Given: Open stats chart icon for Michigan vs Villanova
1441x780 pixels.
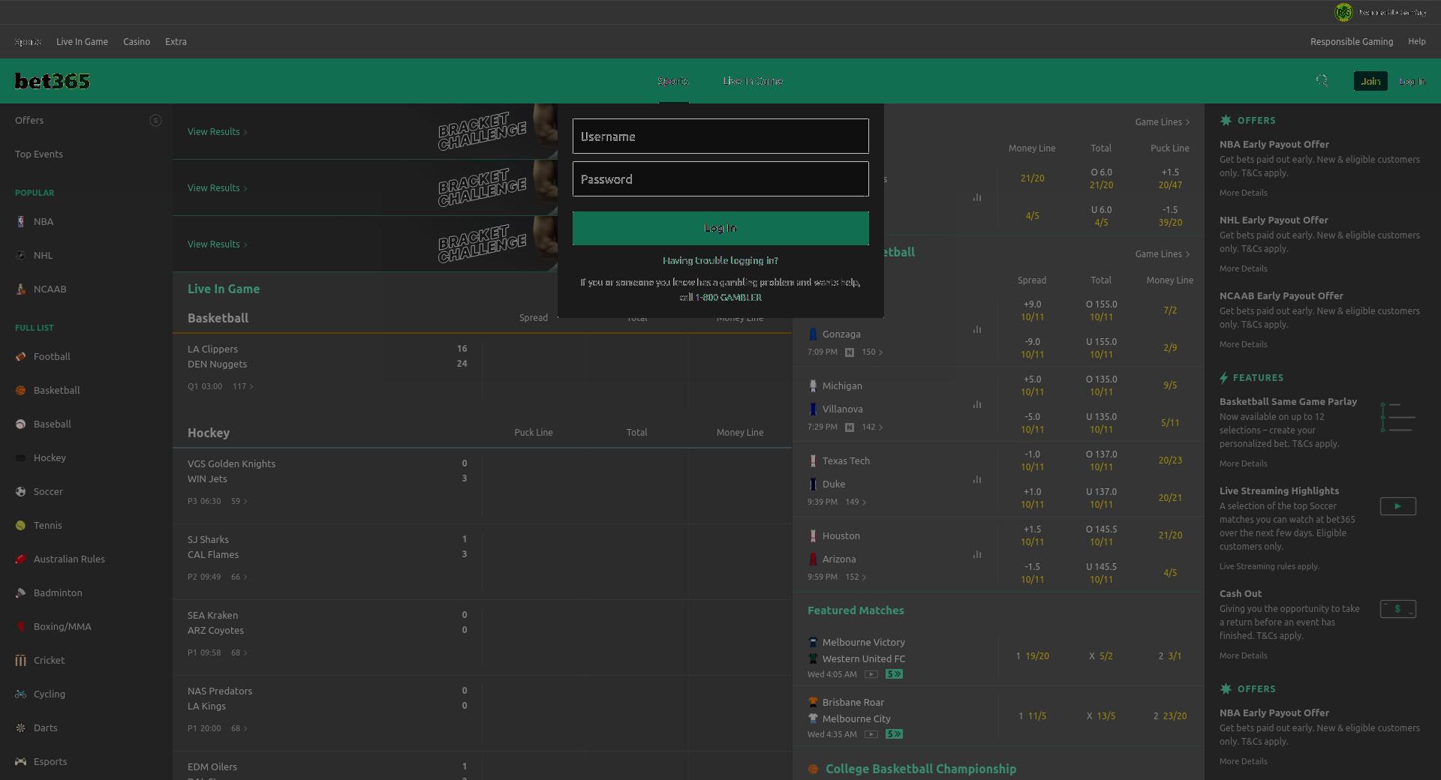Looking at the screenshot, I should click(977, 404).
